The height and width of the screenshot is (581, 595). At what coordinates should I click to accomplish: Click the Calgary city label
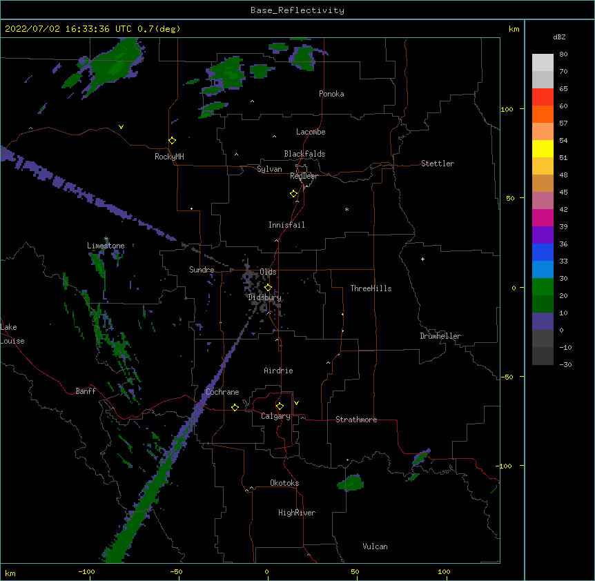275,416
